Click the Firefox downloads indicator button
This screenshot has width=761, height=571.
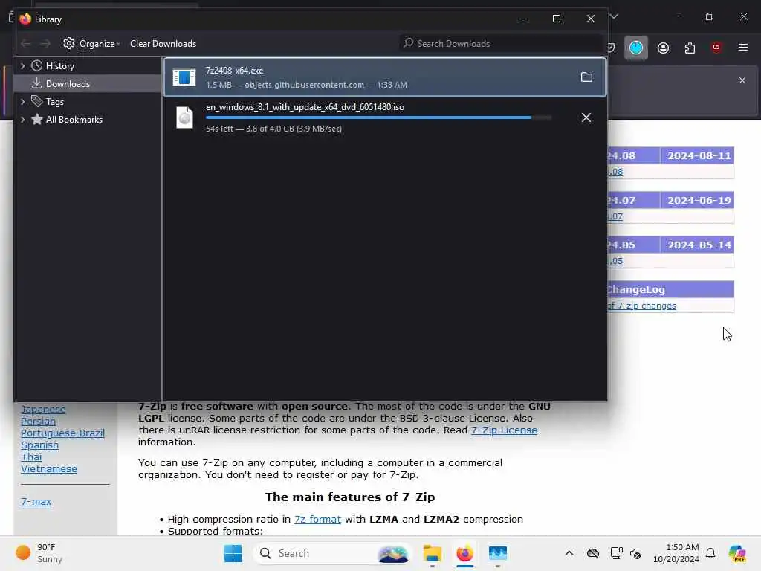(636, 48)
